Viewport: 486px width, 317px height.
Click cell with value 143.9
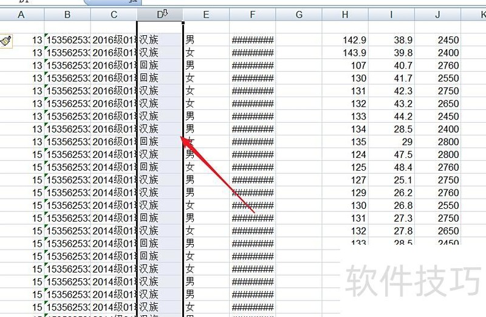click(x=345, y=53)
